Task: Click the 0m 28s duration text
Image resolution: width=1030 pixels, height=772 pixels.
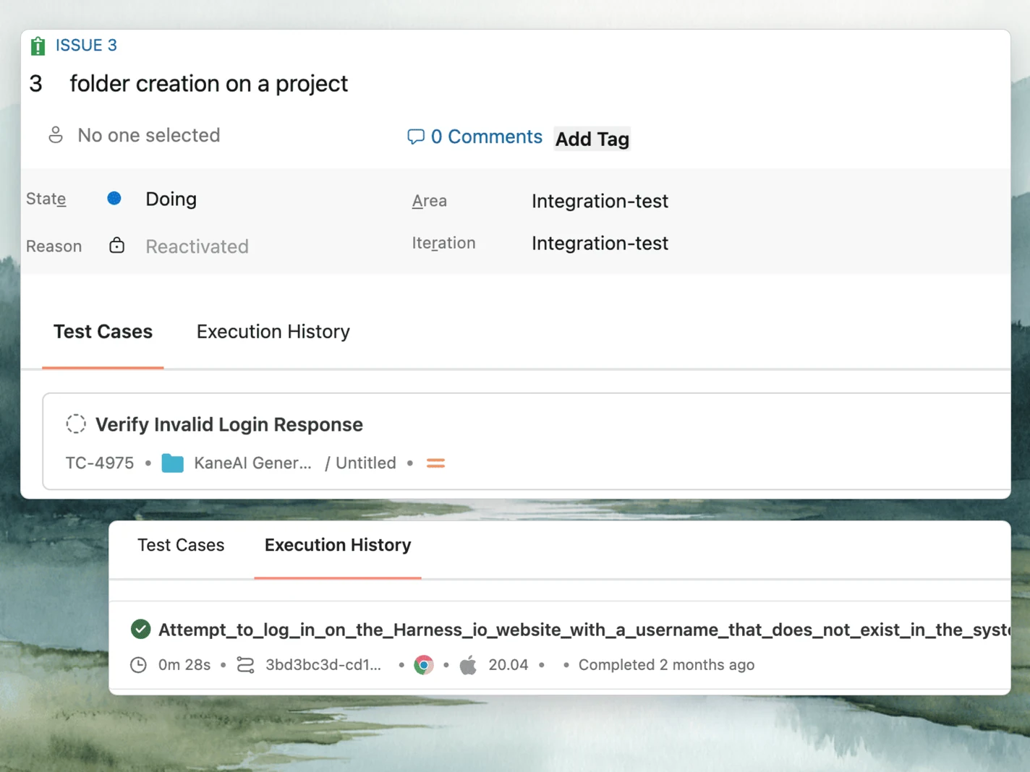Action: point(184,665)
